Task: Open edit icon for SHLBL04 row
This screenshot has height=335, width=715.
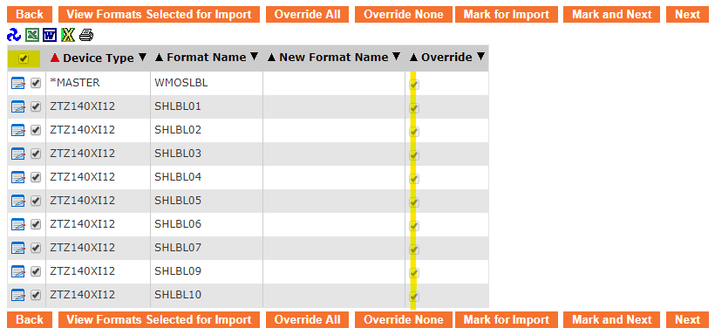Action: 17,178
